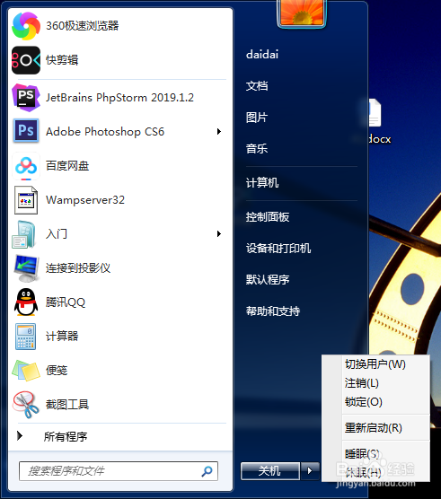Screen dimensions: 441x499
Task: Open 计算机 computer link
Action: tap(262, 183)
